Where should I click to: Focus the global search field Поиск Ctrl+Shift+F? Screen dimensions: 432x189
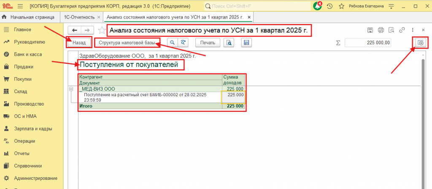(257, 6)
